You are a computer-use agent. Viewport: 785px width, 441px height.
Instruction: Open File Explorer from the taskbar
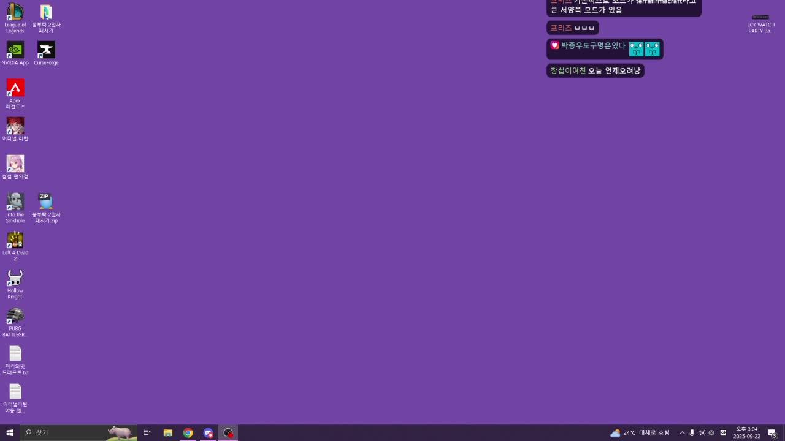point(167,432)
